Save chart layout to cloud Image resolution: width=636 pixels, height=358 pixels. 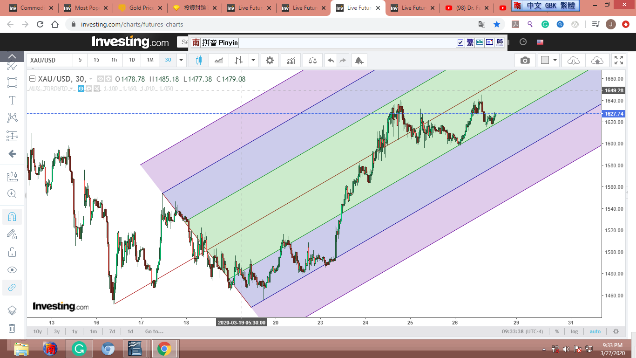tap(597, 60)
